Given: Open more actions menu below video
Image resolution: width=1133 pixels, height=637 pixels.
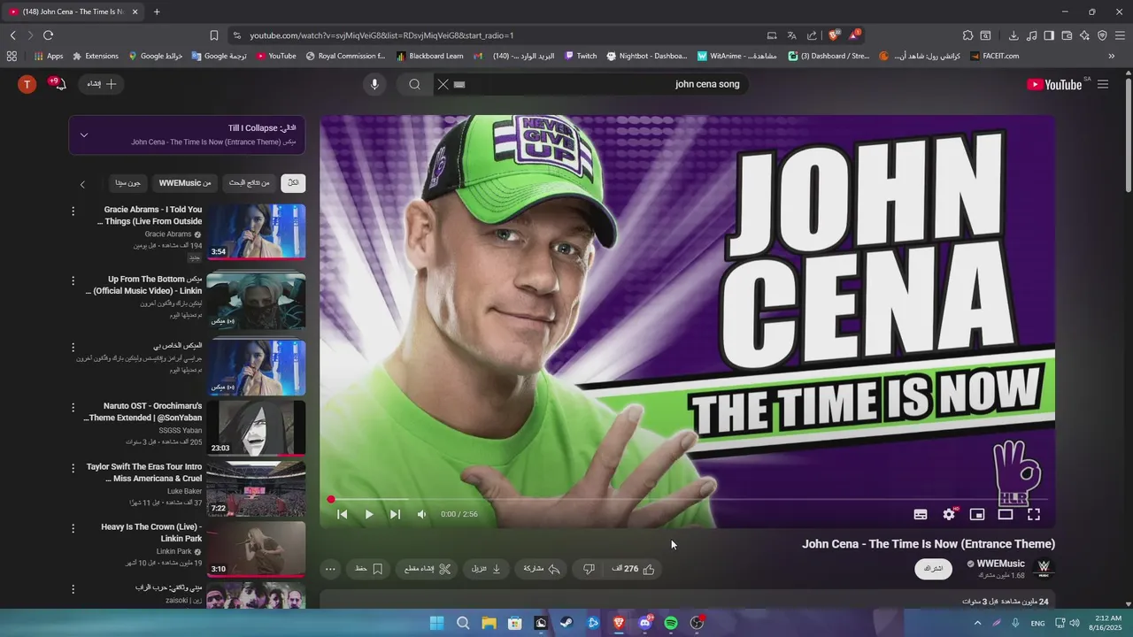Looking at the screenshot, I should pos(331,569).
